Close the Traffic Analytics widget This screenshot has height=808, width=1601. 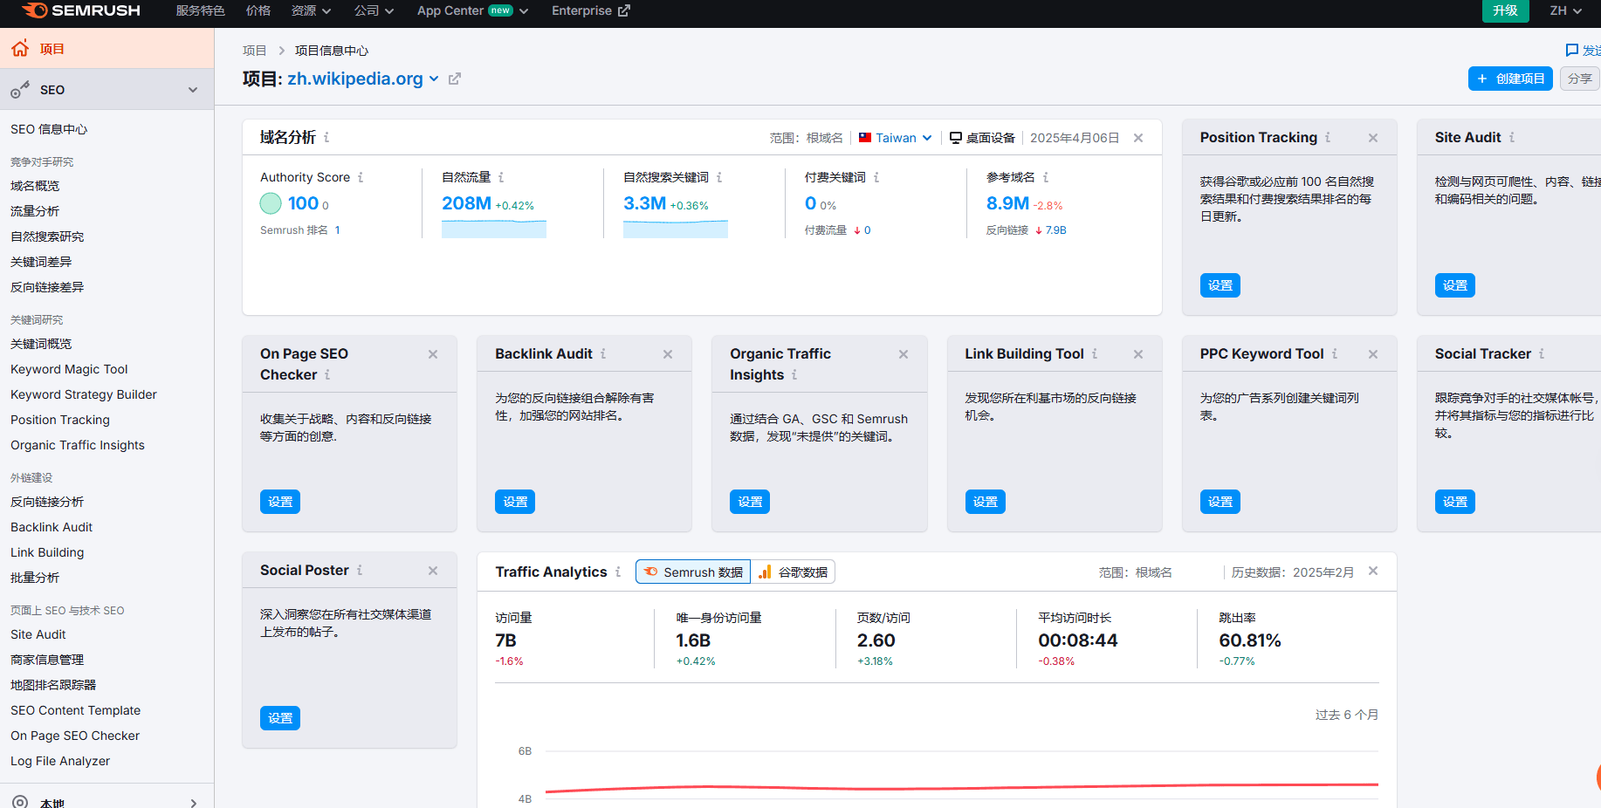(x=1373, y=571)
